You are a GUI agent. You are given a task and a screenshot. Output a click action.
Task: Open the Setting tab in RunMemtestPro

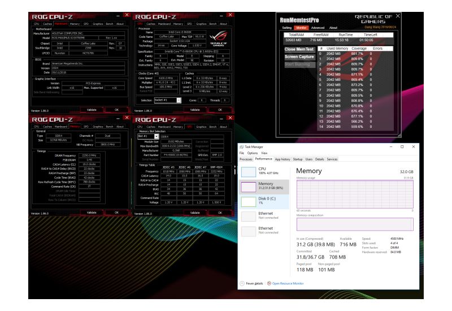(287, 28)
